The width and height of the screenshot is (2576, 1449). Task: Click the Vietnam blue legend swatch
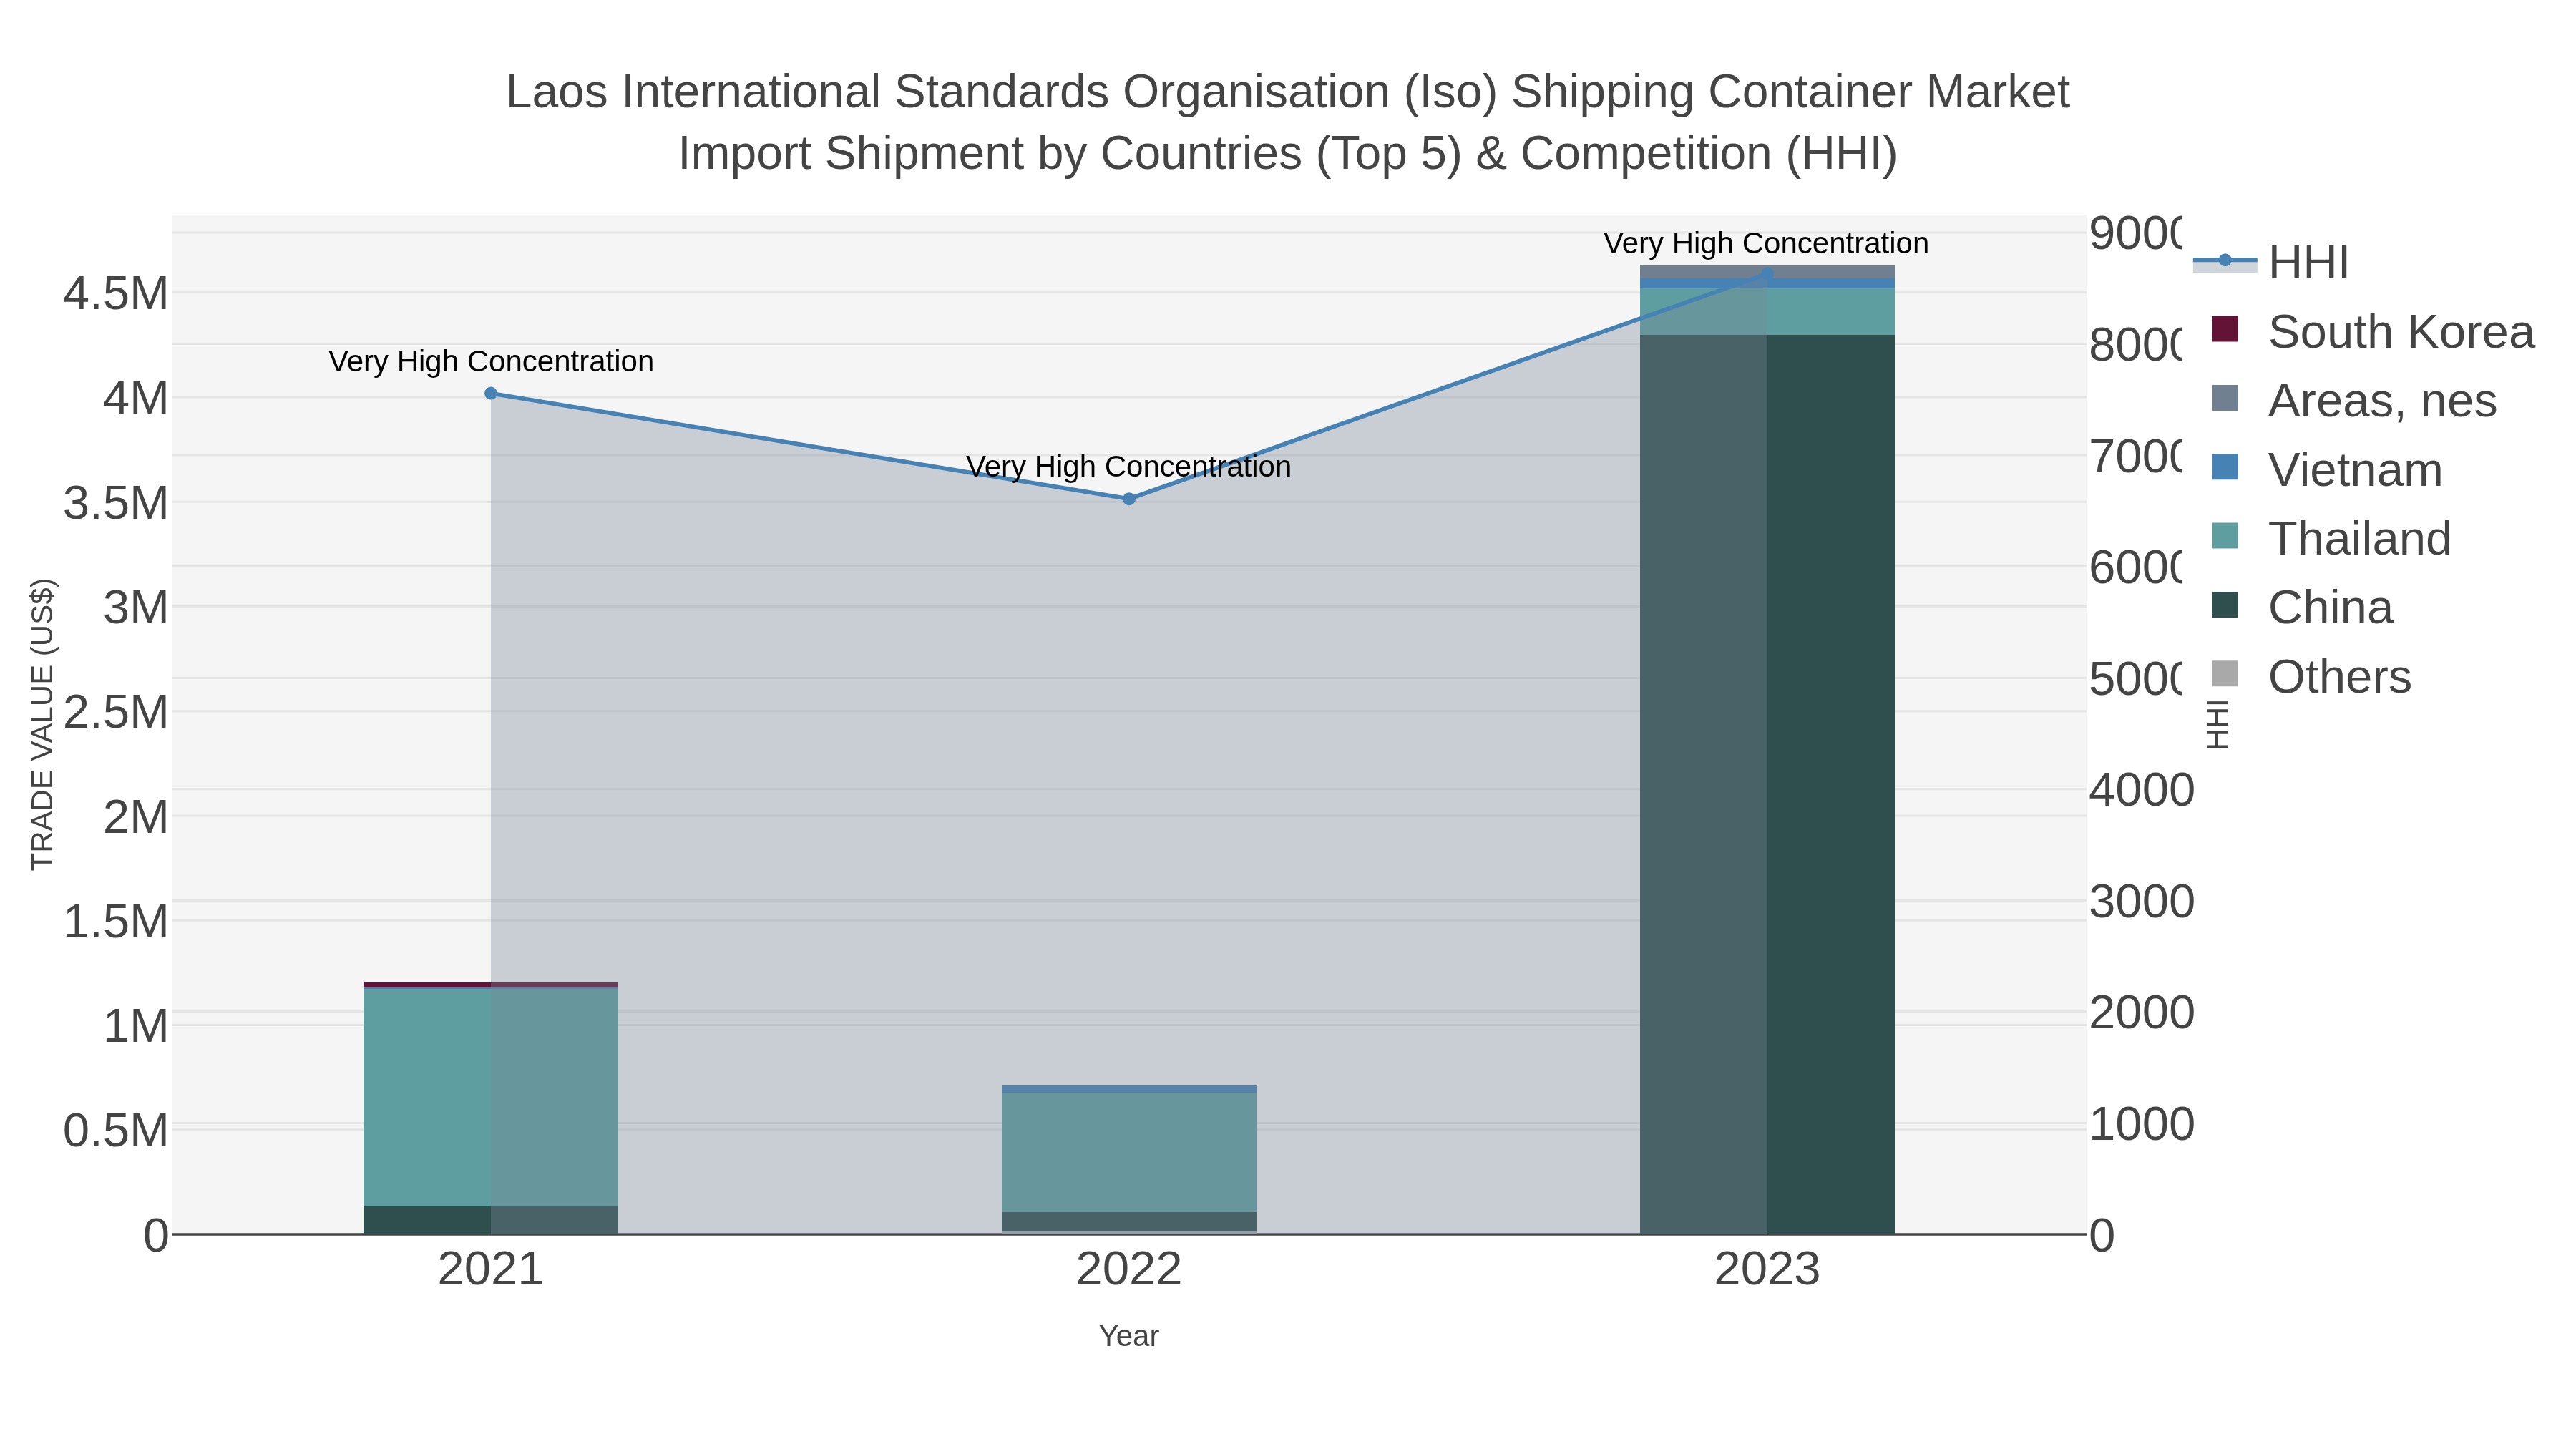(x=2225, y=466)
